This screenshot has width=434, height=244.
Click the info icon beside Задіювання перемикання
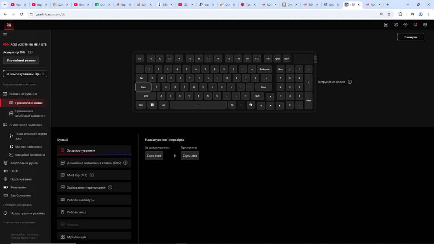(110, 187)
